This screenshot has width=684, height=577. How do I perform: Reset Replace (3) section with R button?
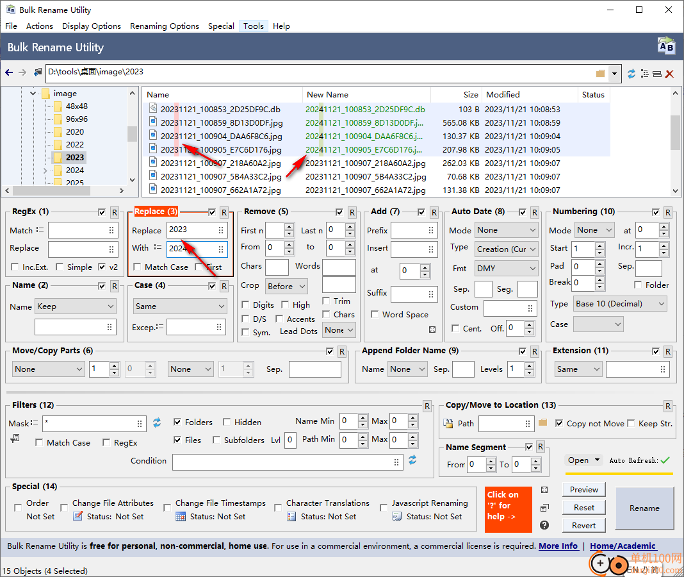(224, 213)
